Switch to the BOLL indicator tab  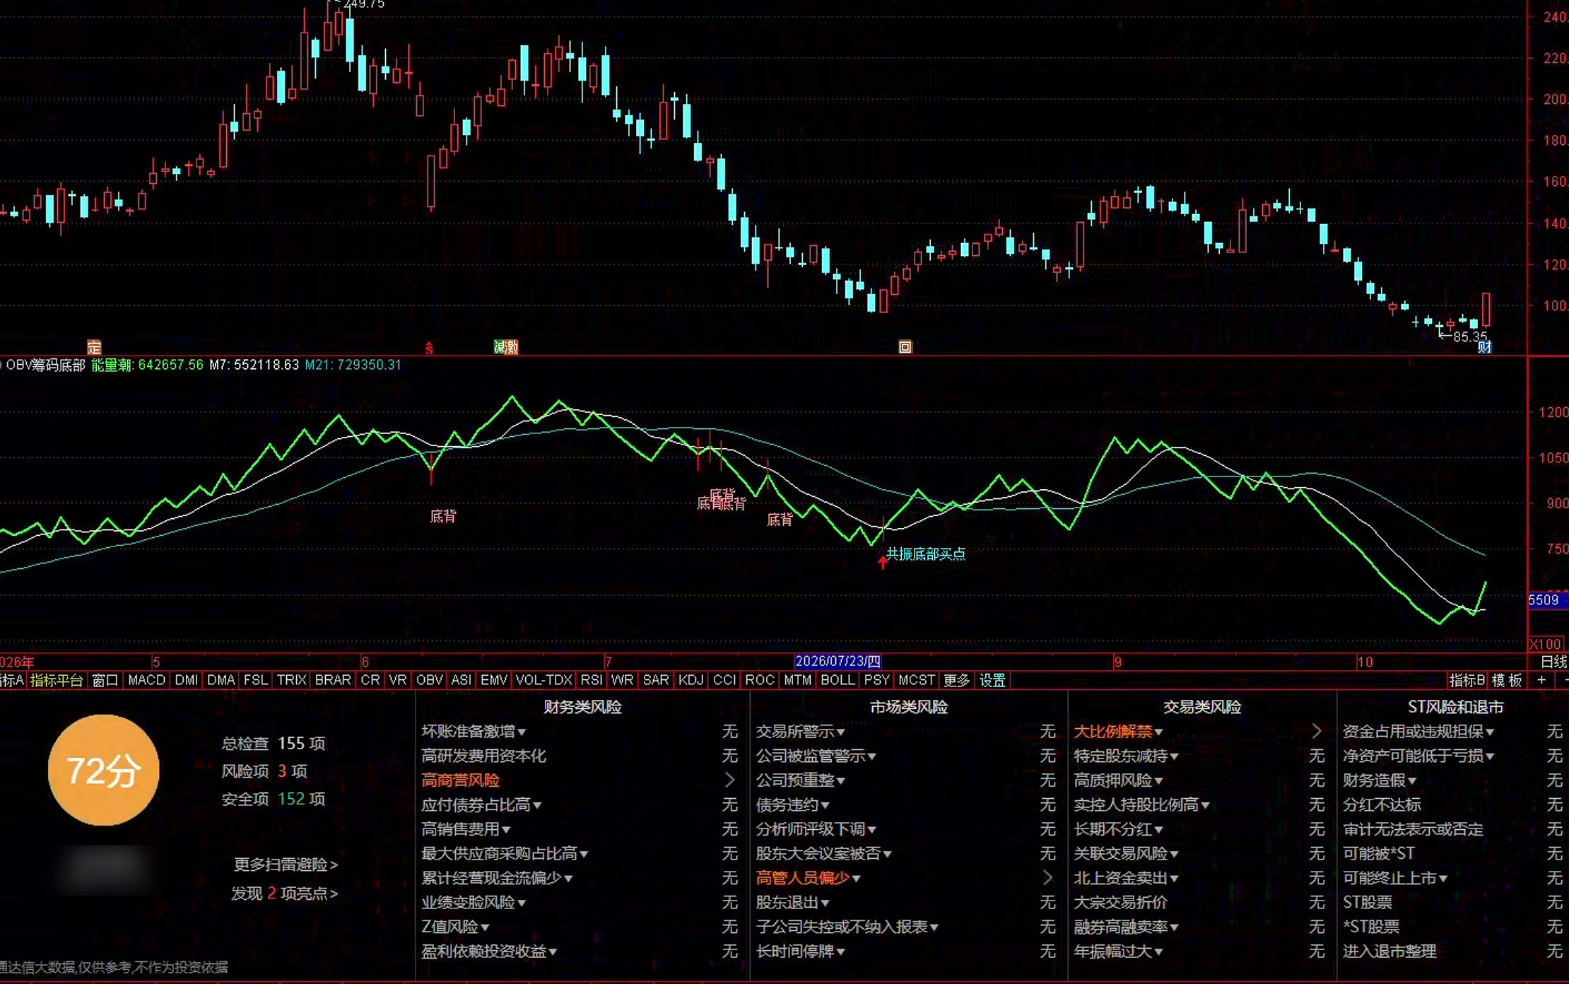[x=838, y=680]
